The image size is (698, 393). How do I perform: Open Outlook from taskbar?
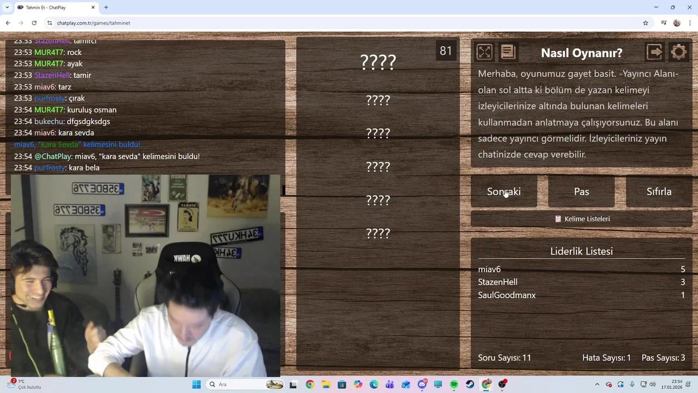[x=406, y=384]
